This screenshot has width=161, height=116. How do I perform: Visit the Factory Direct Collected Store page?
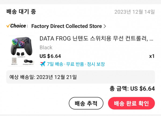(67, 26)
